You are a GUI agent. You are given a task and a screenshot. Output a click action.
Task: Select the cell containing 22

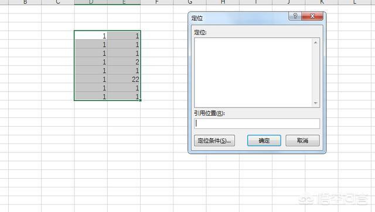pyautogui.click(x=124, y=79)
